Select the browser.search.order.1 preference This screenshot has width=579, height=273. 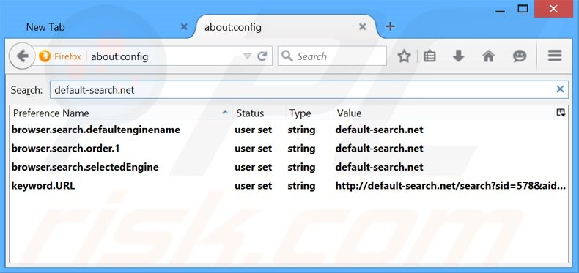coord(65,149)
